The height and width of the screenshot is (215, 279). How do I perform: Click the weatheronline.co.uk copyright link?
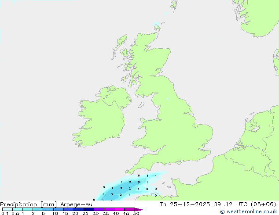coord(249,211)
